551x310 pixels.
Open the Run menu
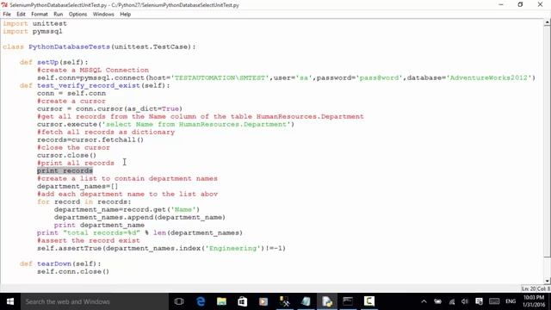58,14
